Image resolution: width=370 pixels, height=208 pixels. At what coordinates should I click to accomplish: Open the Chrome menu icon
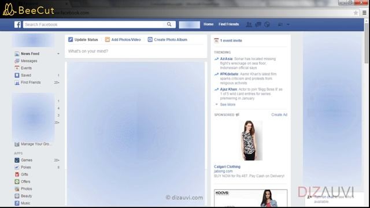(x=365, y=13)
